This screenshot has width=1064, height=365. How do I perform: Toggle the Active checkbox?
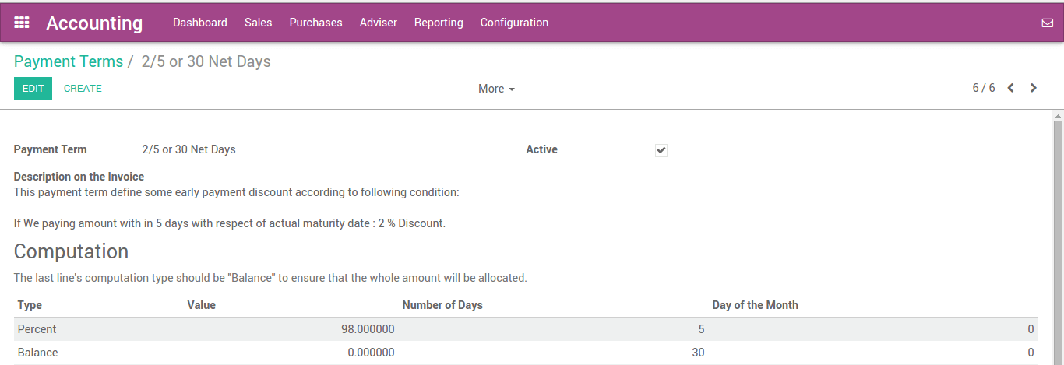pyautogui.click(x=661, y=150)
